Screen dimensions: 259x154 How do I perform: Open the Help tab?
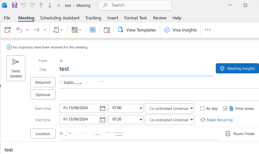click(x=177, y=18)
